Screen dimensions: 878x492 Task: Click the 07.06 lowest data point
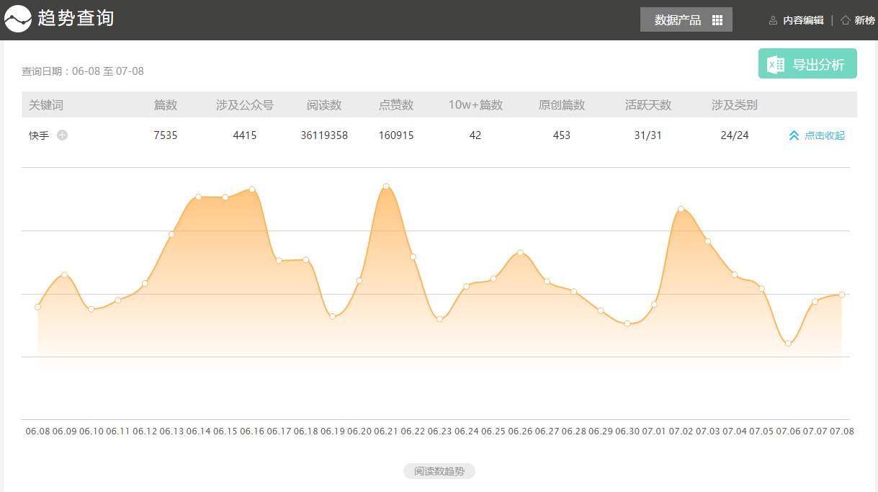pyautogui.click(x=788, y=344)
